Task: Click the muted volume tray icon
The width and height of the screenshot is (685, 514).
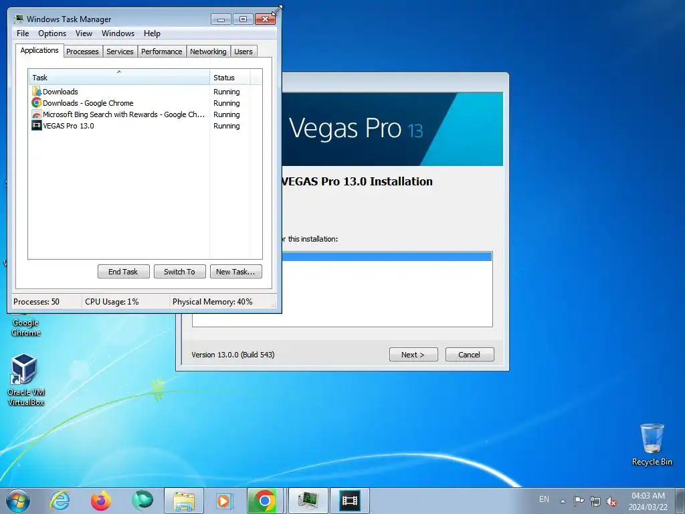Action: (611, 501)
